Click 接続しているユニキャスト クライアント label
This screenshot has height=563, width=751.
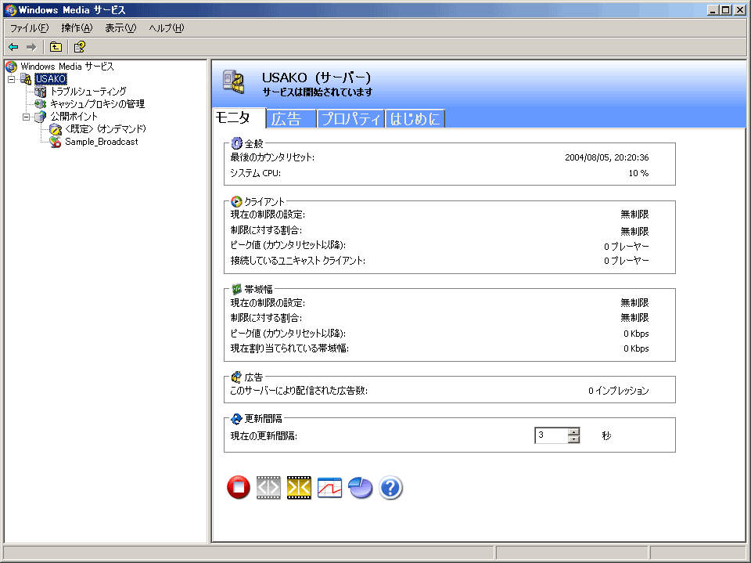click(x=298, y=261)
